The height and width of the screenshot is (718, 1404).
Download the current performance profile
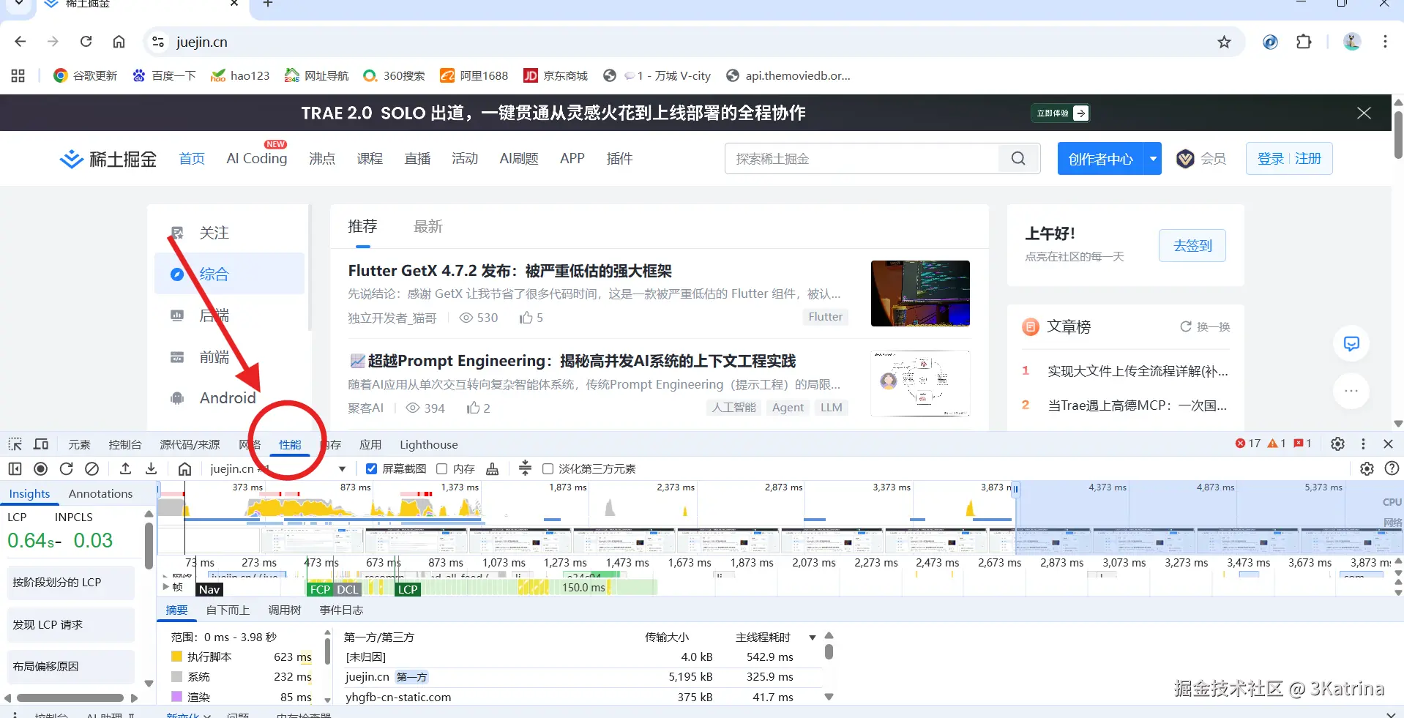pyautogui.click(x=152, y=468)
